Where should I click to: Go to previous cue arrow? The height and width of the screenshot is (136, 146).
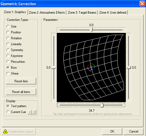[x=30, y=112]
